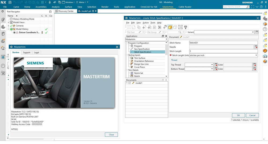
Task: Expand the Model Views tree node
Action: (8, 23)
